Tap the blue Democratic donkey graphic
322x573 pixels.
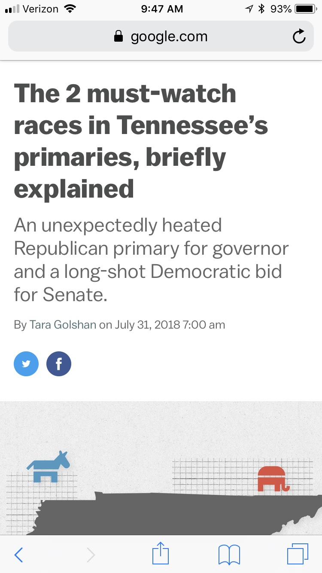pos(48,466)
